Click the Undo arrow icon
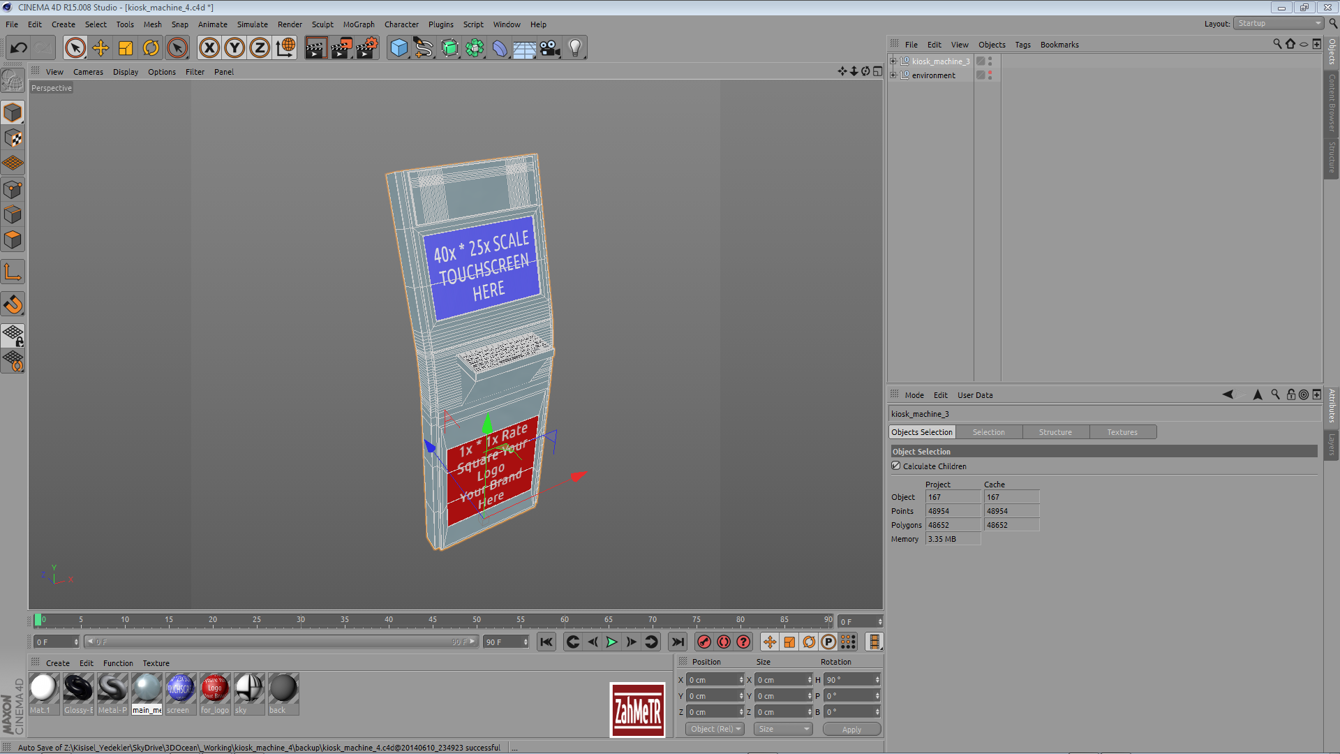 (x=19, y=48)
